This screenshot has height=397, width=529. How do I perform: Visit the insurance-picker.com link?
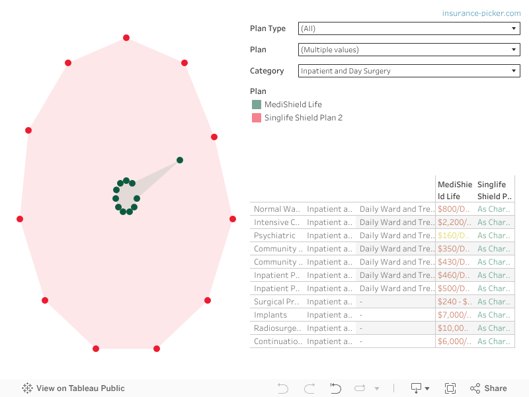481,13
